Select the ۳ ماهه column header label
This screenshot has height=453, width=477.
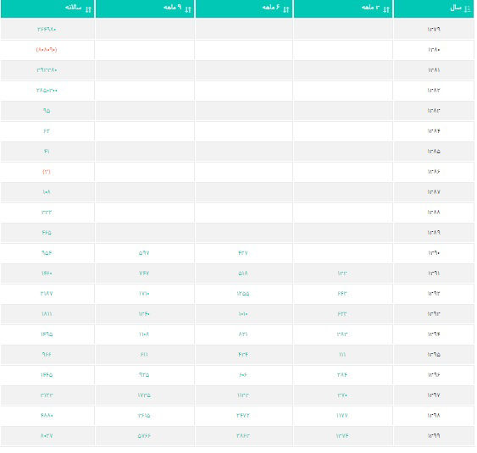(370, 8)
